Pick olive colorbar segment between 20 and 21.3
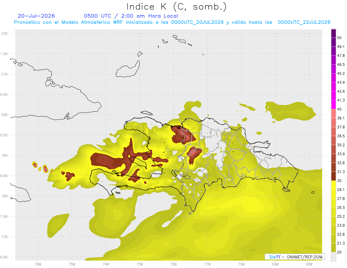Viewport: 347px width, 268px height. coord(334,247)
